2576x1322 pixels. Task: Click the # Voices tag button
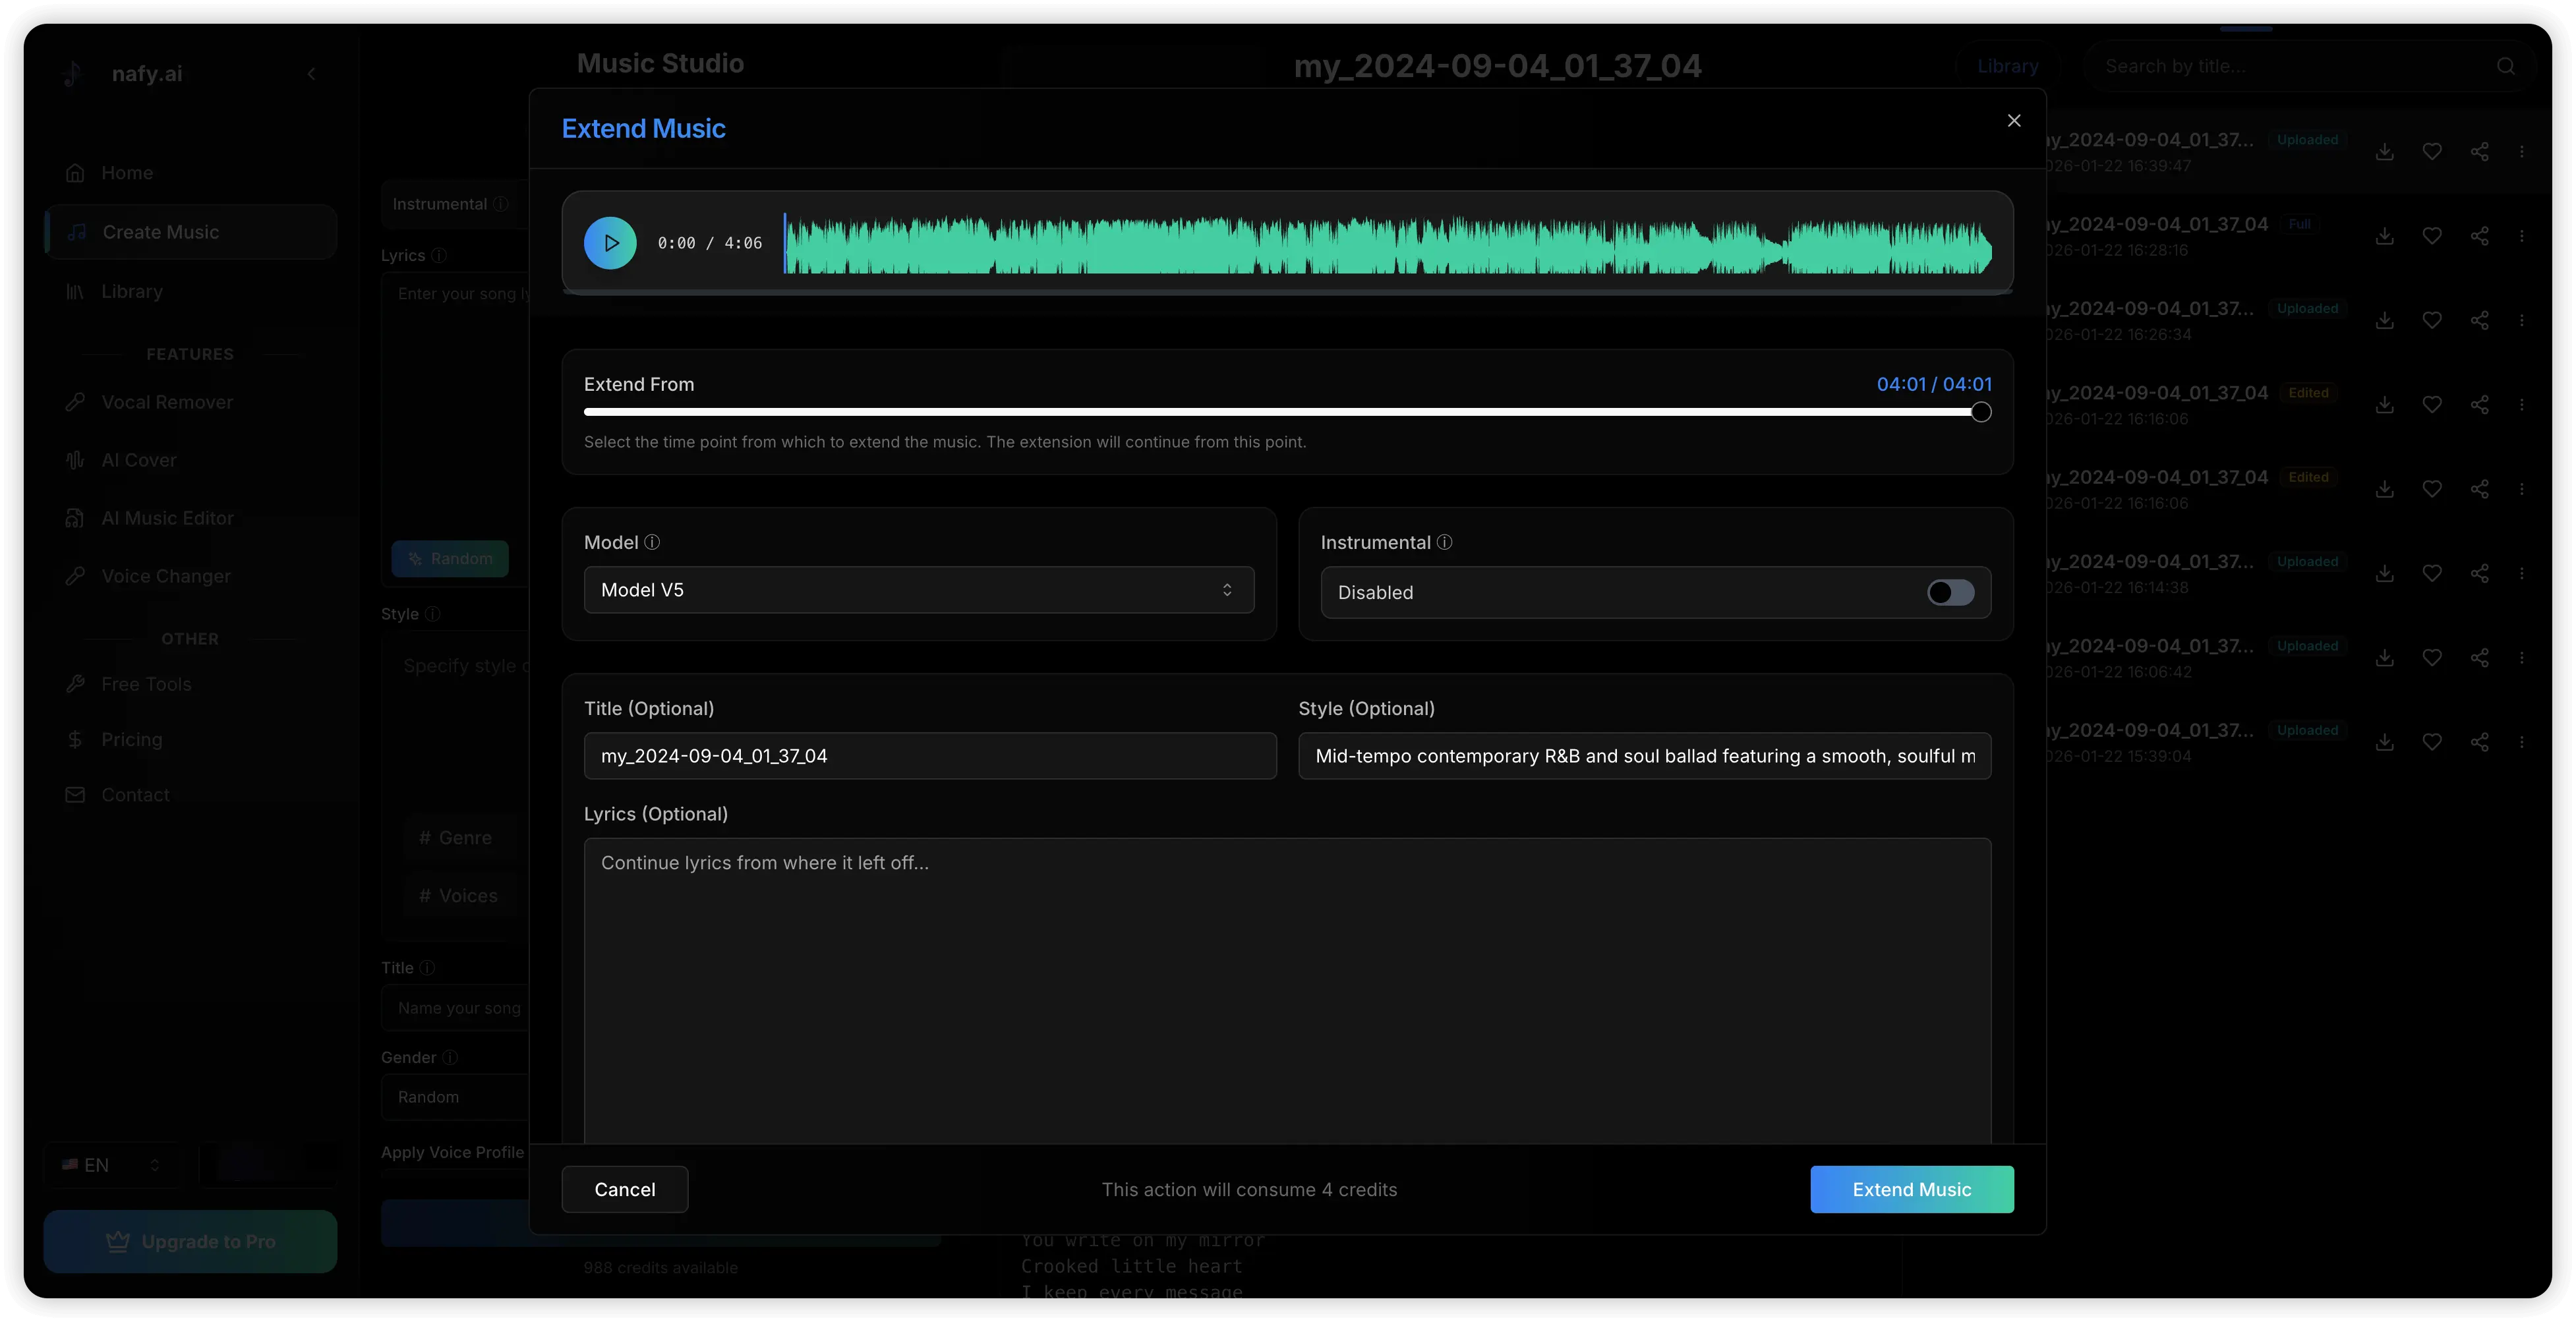(x=459, y=896)
